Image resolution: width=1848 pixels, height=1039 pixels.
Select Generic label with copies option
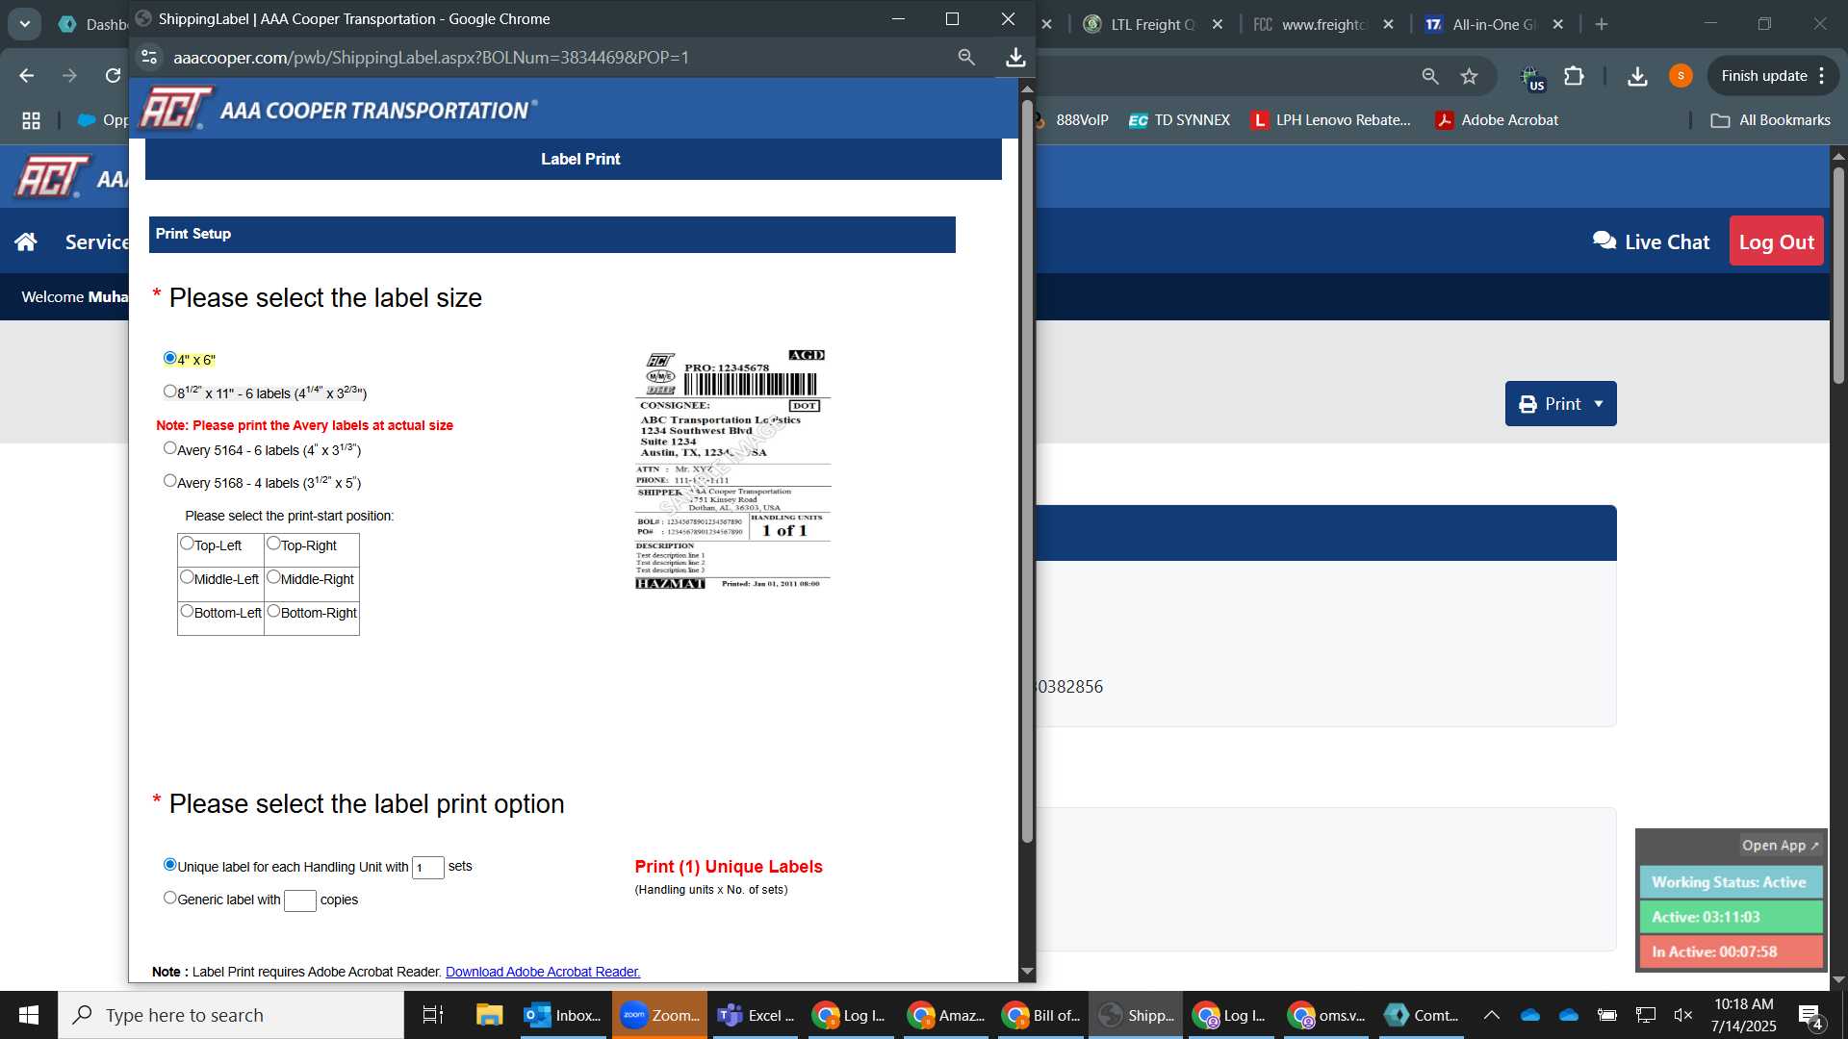[170, 898]
